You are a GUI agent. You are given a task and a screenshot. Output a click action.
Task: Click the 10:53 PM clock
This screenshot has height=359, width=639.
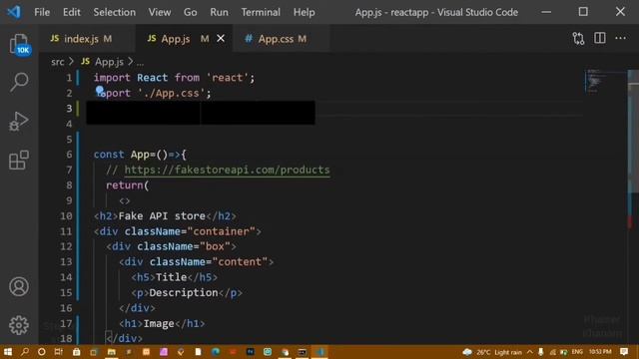600,352
